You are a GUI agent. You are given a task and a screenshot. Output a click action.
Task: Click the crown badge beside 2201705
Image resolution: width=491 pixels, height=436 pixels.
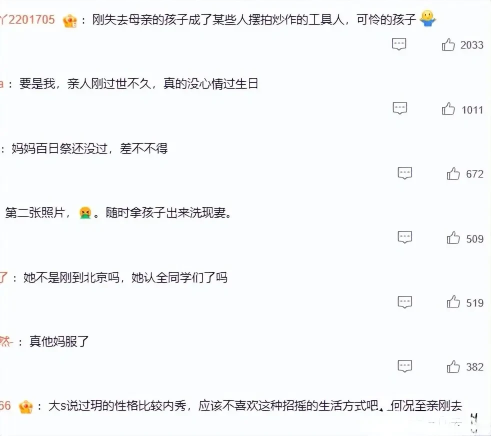pos(70,20)
